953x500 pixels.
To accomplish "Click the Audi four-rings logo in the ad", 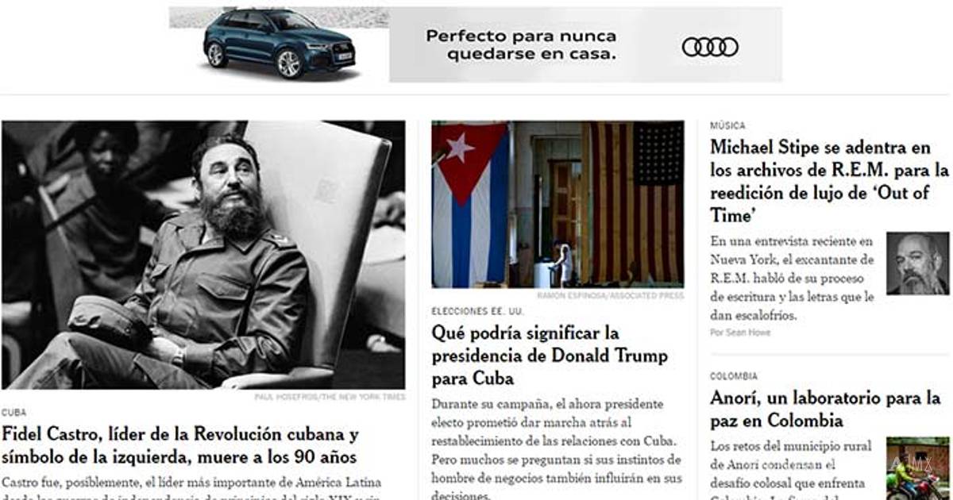I will pos(710,47).
